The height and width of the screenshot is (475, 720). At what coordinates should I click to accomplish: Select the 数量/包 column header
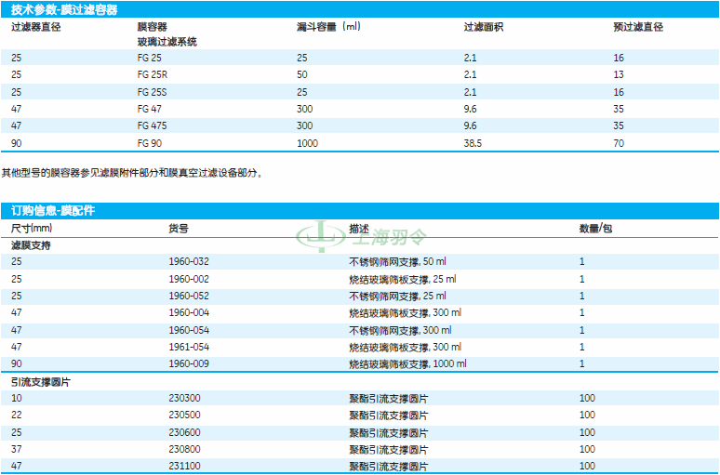tap(595, 228)
